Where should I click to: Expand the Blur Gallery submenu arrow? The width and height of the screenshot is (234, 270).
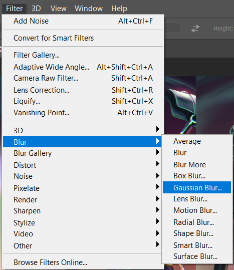[x=157, y=152]
